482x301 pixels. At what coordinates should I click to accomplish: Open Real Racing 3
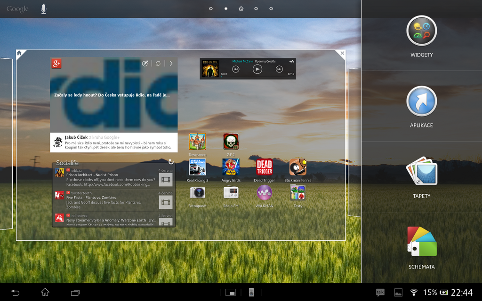tap(197, 167)
